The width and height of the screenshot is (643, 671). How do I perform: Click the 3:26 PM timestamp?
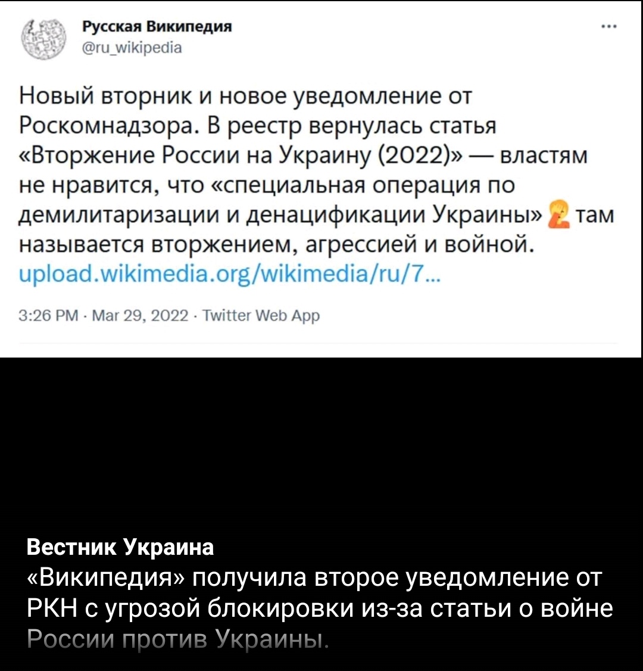(49, 316)
